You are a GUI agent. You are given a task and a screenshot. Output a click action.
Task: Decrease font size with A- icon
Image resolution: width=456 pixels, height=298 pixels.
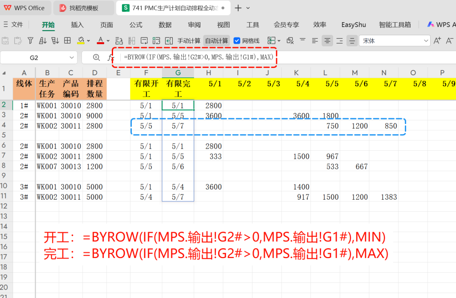tap(450, 40)
